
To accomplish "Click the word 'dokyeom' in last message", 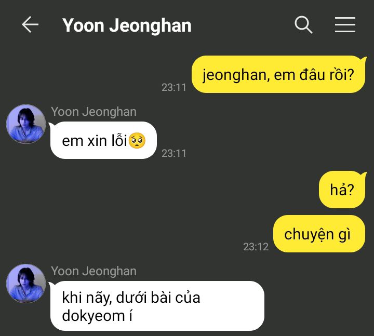I will (94, 316).
